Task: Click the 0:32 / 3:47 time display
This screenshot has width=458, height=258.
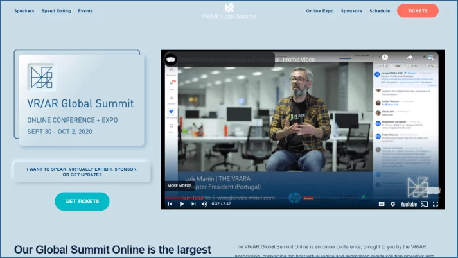Action: point(221,204)
